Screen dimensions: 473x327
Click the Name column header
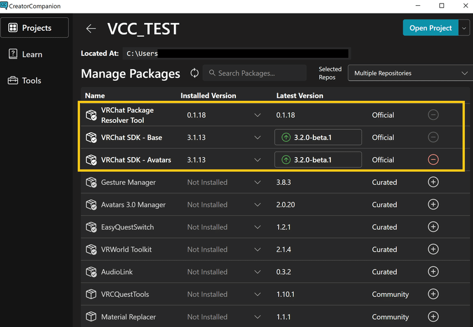tap(95, 96)
